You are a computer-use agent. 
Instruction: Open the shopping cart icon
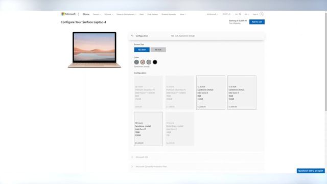(240, 14)
